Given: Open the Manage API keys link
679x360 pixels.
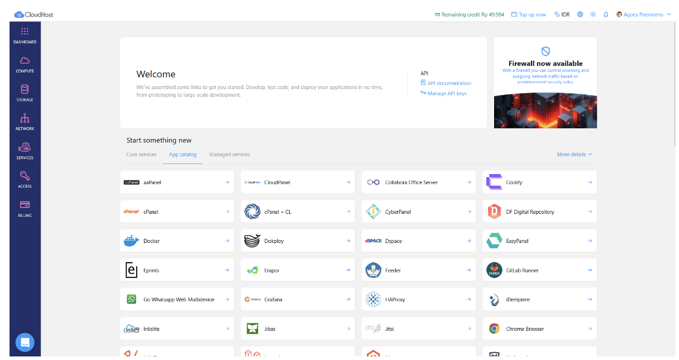Looking at the screenshot, I should (x=444, y=93).
